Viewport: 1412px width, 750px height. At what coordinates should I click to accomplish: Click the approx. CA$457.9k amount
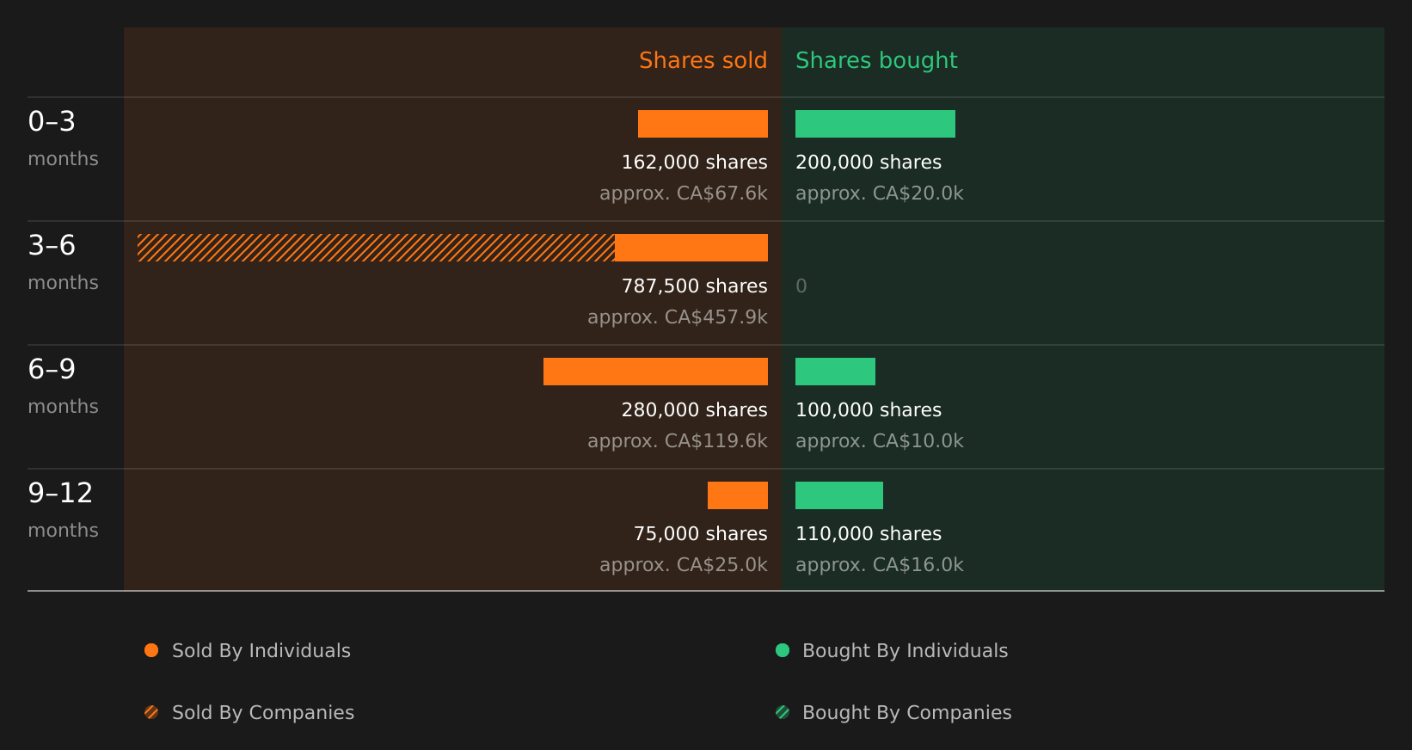(x=678, y=317)
